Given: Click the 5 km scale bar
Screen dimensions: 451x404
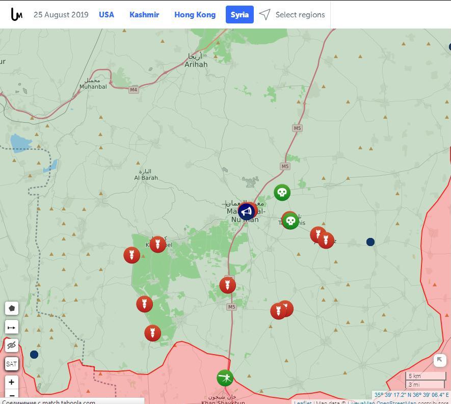Looking at the screenshot, I should pyautogui.click(x=425, y=376).
